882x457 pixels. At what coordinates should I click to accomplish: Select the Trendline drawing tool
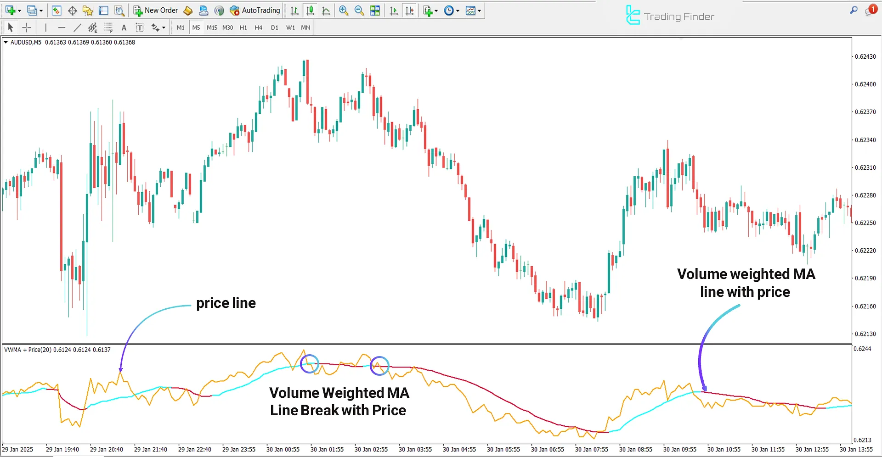[77, 27]
